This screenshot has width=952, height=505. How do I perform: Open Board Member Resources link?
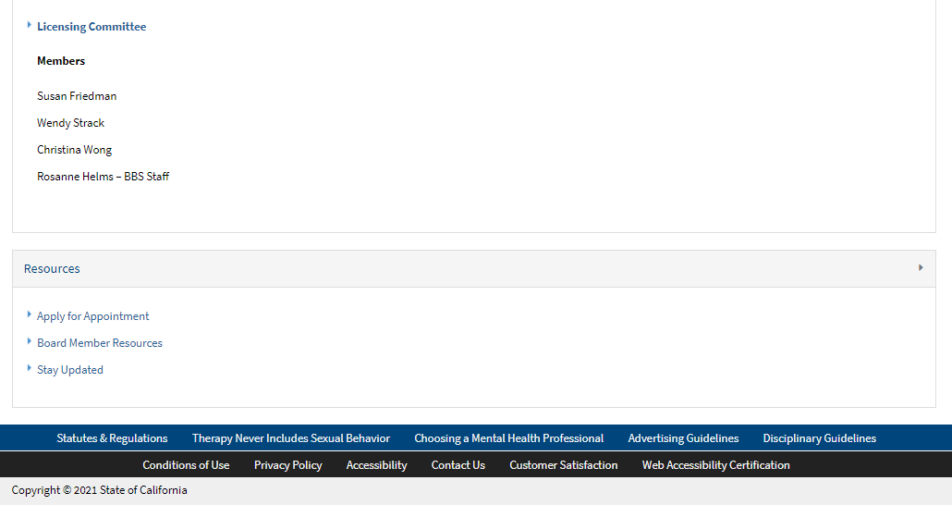click(100, 343)
